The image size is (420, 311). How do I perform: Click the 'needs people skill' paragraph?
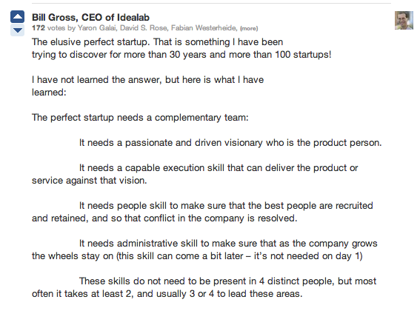[202, 212]
